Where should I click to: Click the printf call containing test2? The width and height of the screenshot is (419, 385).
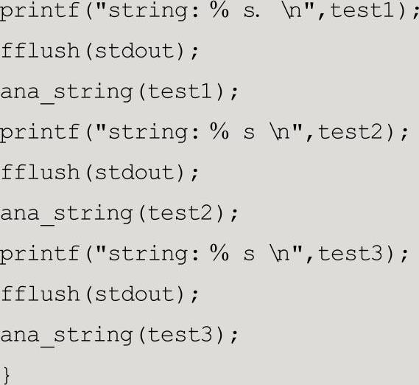pyautogui.click(x=205, y=133)
